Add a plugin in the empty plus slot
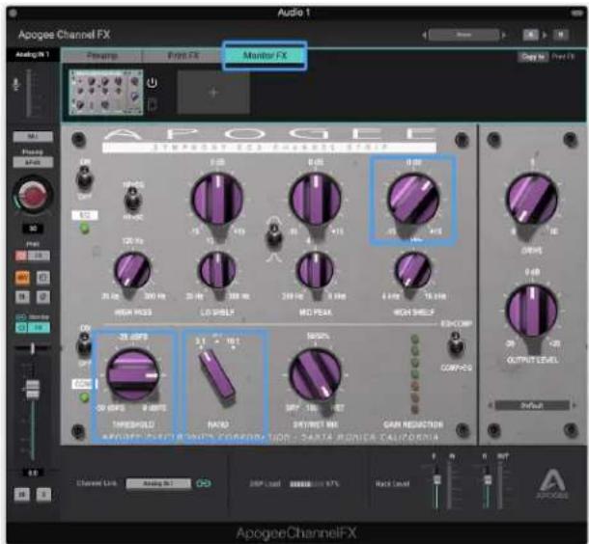 point(213,93)
